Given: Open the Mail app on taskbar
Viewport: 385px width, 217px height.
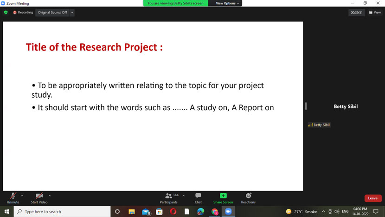Looking at the screenshot, I should 146,211.
